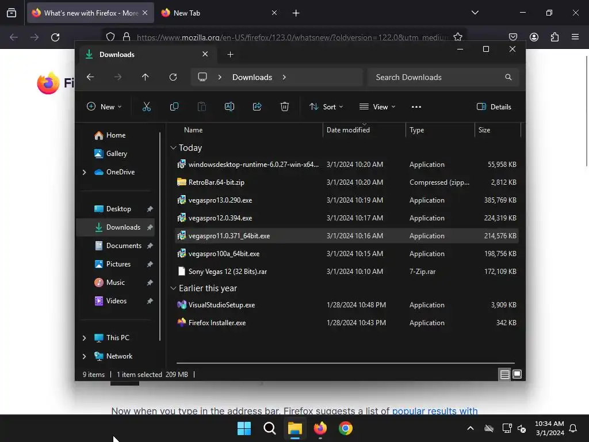This screenshot has height=442, width=589.
Task: Add a new File Explorer tab
Action: [x=230, y=55]
